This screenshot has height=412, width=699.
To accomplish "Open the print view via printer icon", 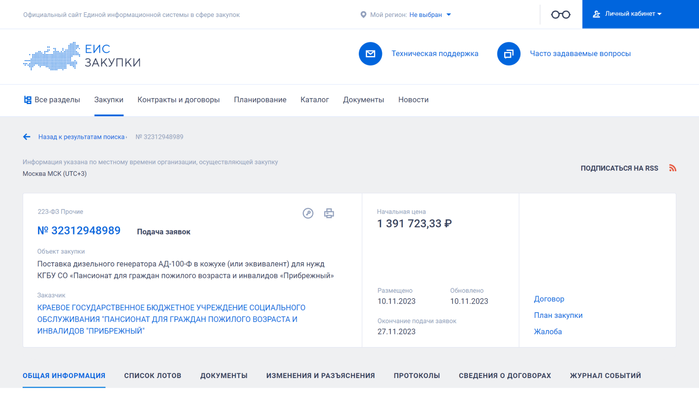I will 329,213.
